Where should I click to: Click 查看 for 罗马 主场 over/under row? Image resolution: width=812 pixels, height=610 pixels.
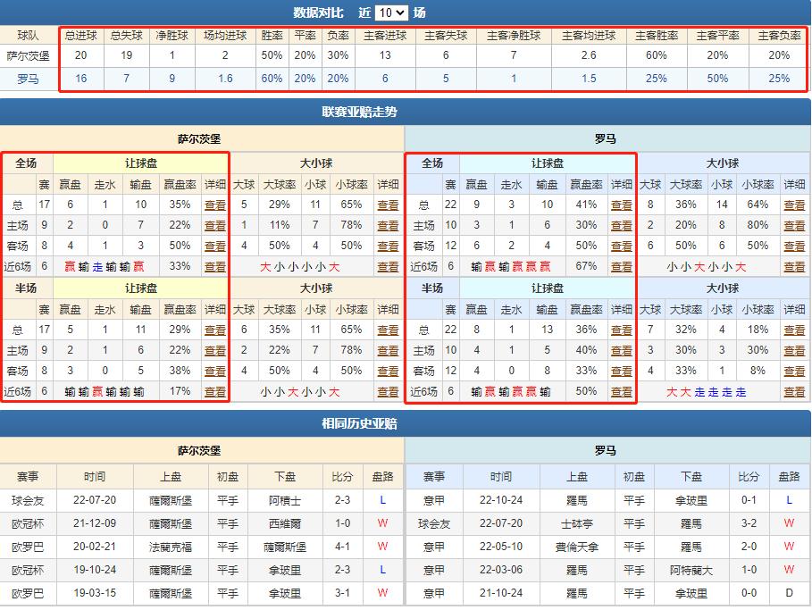793,225
